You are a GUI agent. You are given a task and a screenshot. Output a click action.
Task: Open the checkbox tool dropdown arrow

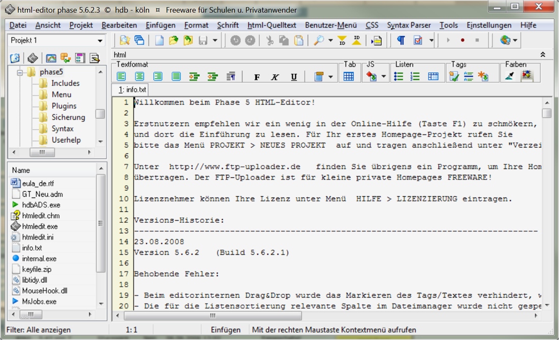tap(431, 40)
